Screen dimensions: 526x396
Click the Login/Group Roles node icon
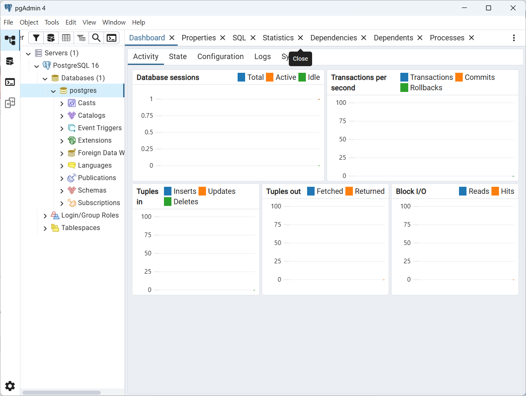point(55,215)
